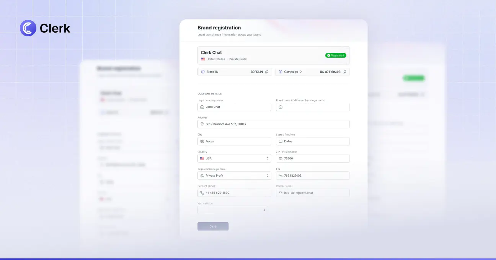Click the envelope icon in Contact email
The height and width of the screenshot is (260, 496).
[x=281, y=193]
